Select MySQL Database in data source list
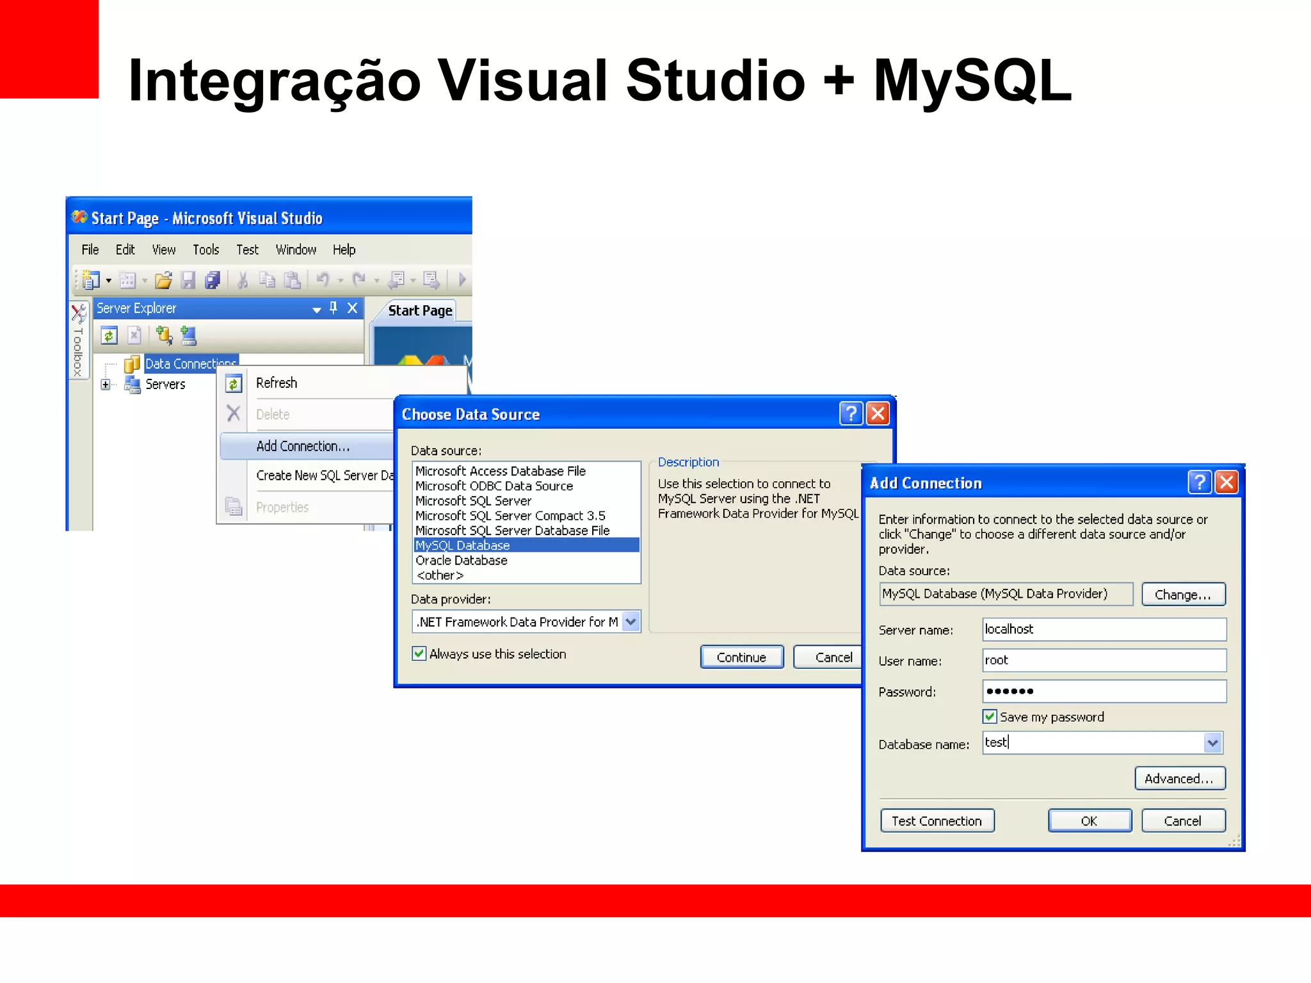1311x983 pixels. click(x=526, y=545)
